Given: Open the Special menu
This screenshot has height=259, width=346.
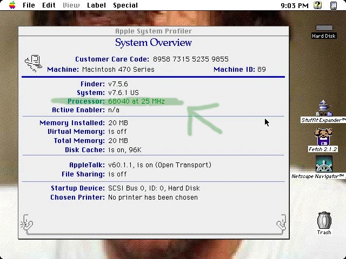Looking at the screenshot, I should [x=125, y=5].
